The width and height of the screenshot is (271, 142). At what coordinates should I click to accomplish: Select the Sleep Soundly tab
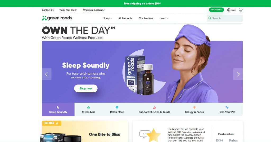58,110
